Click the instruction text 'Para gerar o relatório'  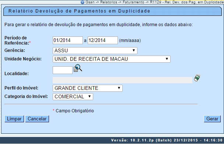(x=99, y=25)
